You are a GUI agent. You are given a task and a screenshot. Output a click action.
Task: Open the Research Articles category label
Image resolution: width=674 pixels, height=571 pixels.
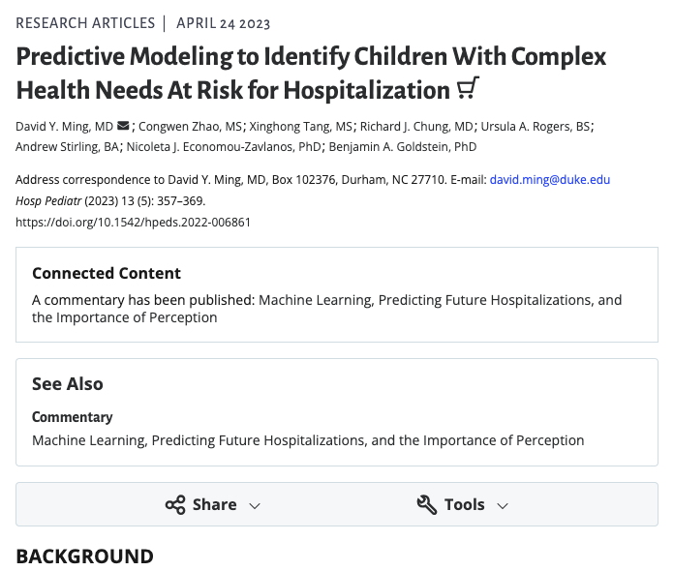pos(85,22)
